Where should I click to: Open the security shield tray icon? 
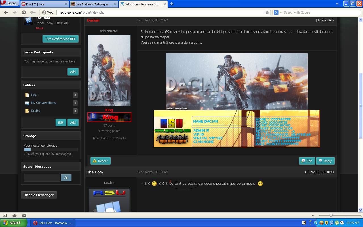pos(326,223)
